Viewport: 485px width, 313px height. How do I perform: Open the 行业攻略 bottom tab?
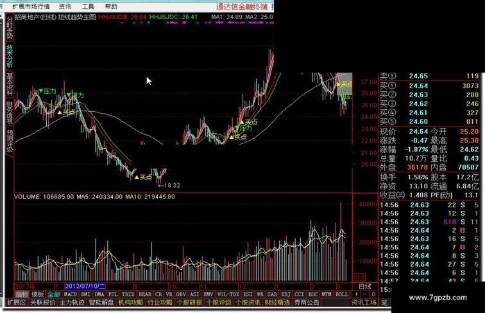(160, 303)
